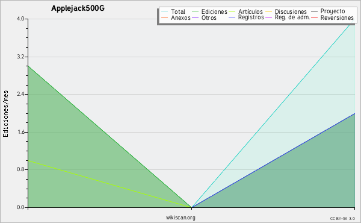The image size is (361, 223).
Task: Click the 2.4 y-axis value
Action: click(20, 94)
